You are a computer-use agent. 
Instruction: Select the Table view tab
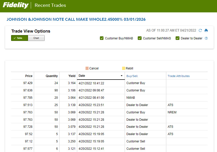19,38
